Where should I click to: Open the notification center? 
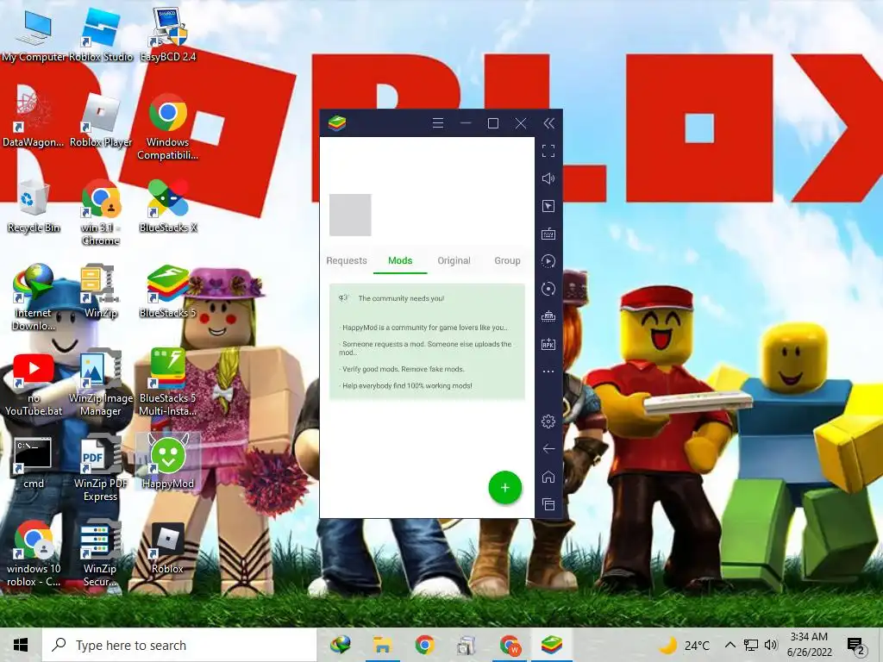856,645
